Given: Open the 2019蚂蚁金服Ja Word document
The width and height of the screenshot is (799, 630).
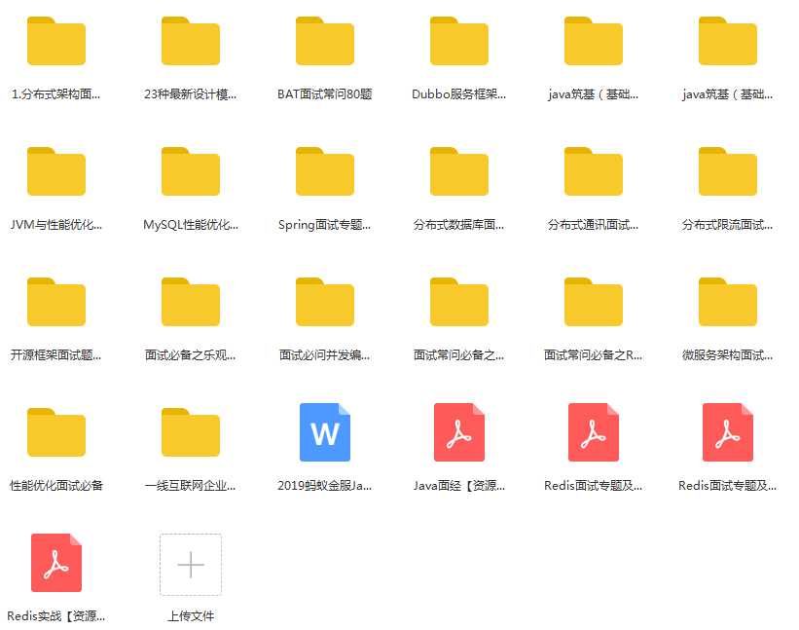Looking at the screenshot, I should 325,432.
